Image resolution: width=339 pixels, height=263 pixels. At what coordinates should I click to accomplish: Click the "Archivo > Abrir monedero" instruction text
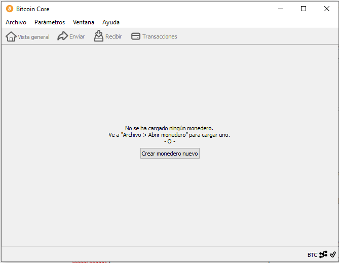click(x=169, y=135)
